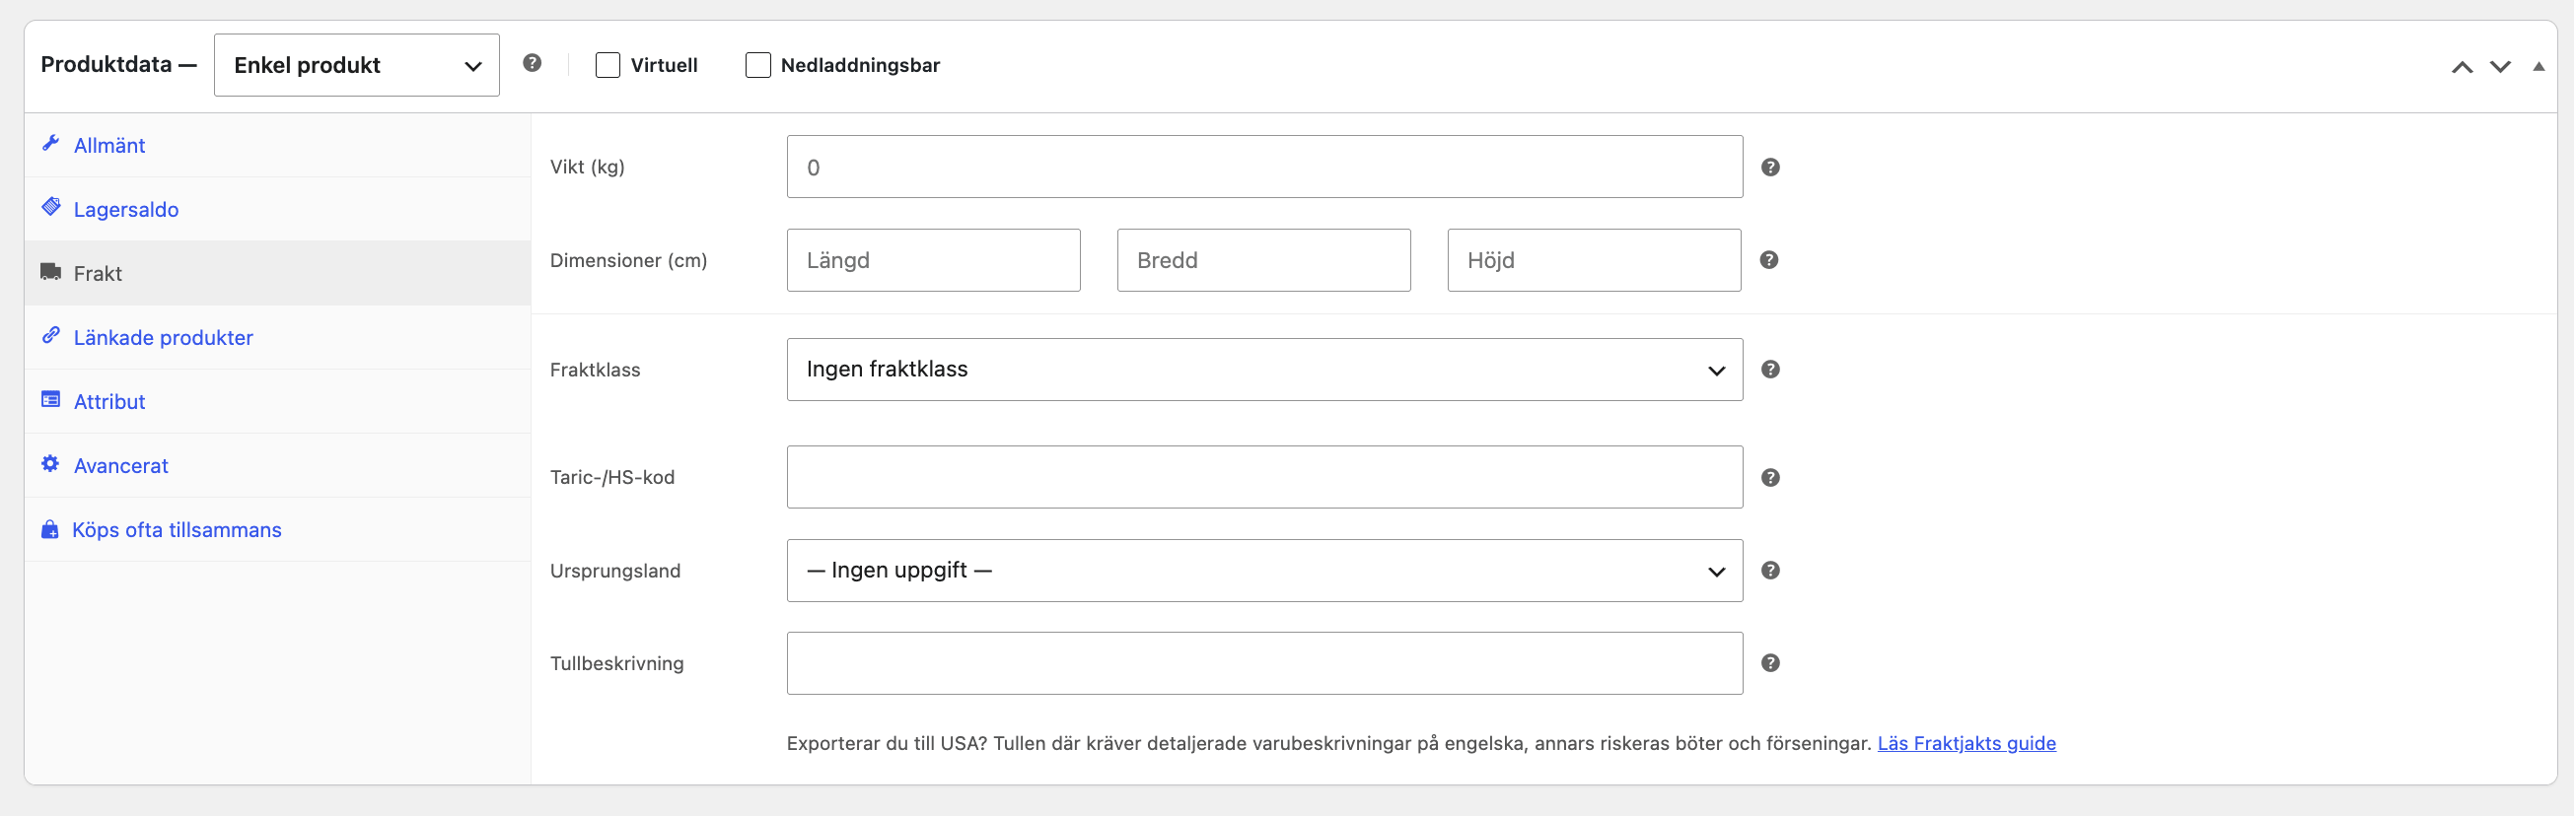The width and height of the screenshot is (2574, 816).
Task: Open the Enkel produkt type dropdown
Action: click(x=357, y=65)
